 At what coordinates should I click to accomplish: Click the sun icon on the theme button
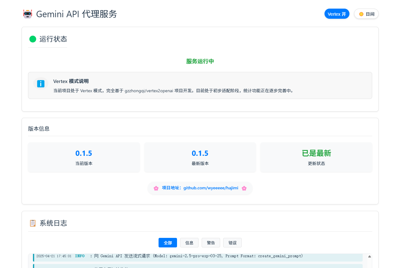click(x=361, y=14)
